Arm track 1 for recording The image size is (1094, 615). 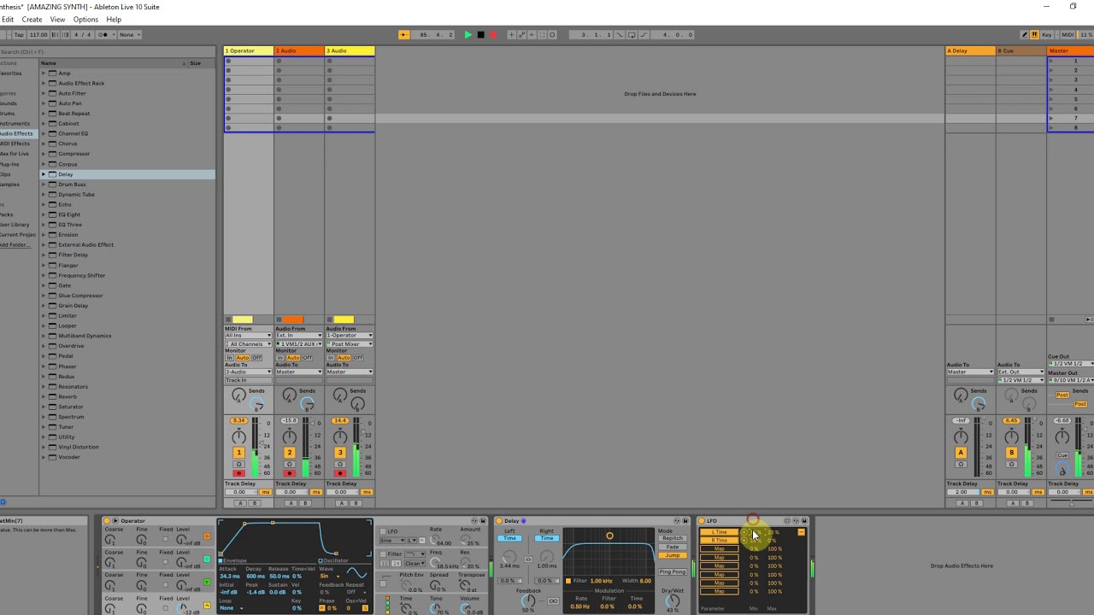[x=238, y=473]
